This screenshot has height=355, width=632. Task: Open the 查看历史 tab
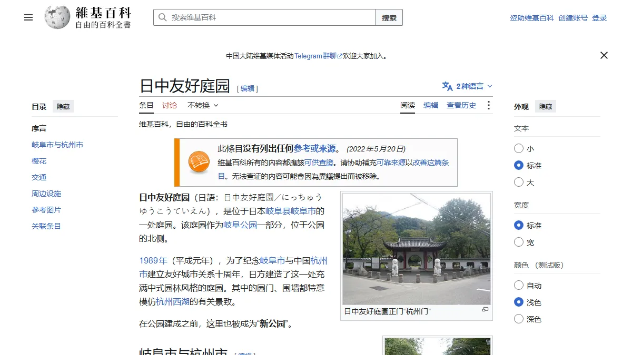(461, 105)
